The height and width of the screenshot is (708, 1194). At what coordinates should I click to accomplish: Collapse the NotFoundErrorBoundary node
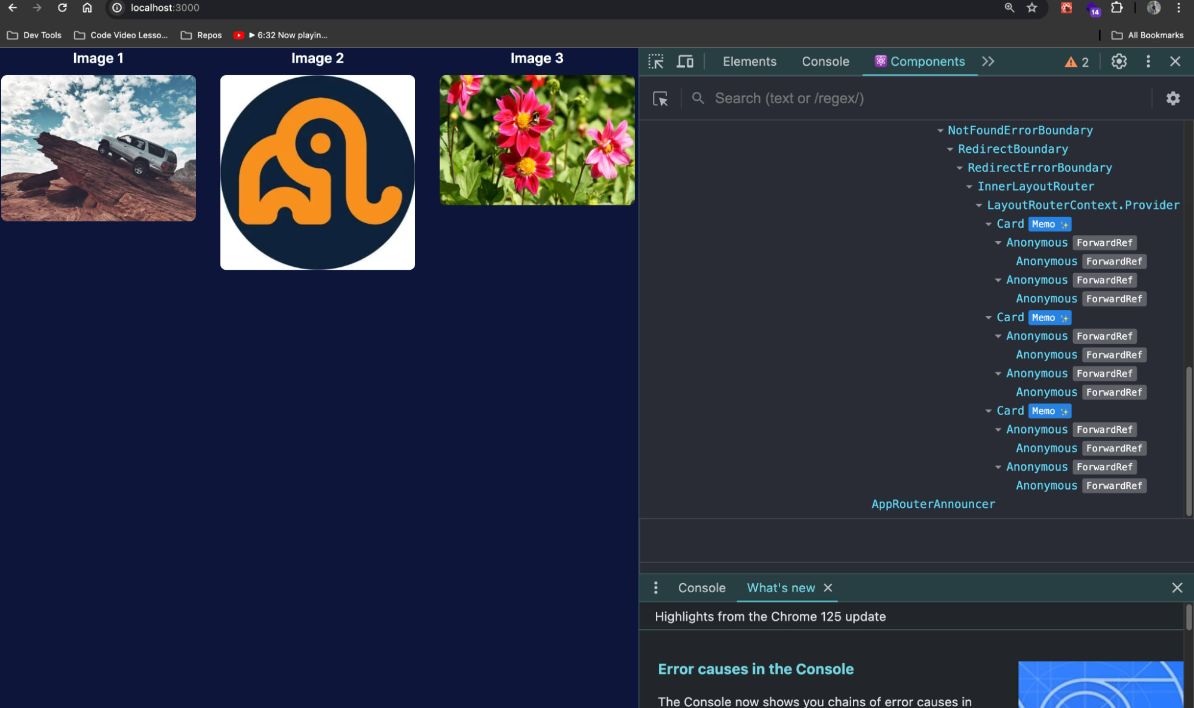pos(940,130)
